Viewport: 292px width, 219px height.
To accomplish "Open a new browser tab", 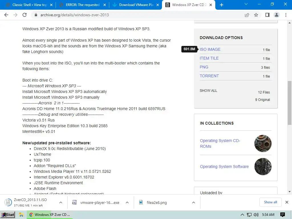I will (221, 5).
